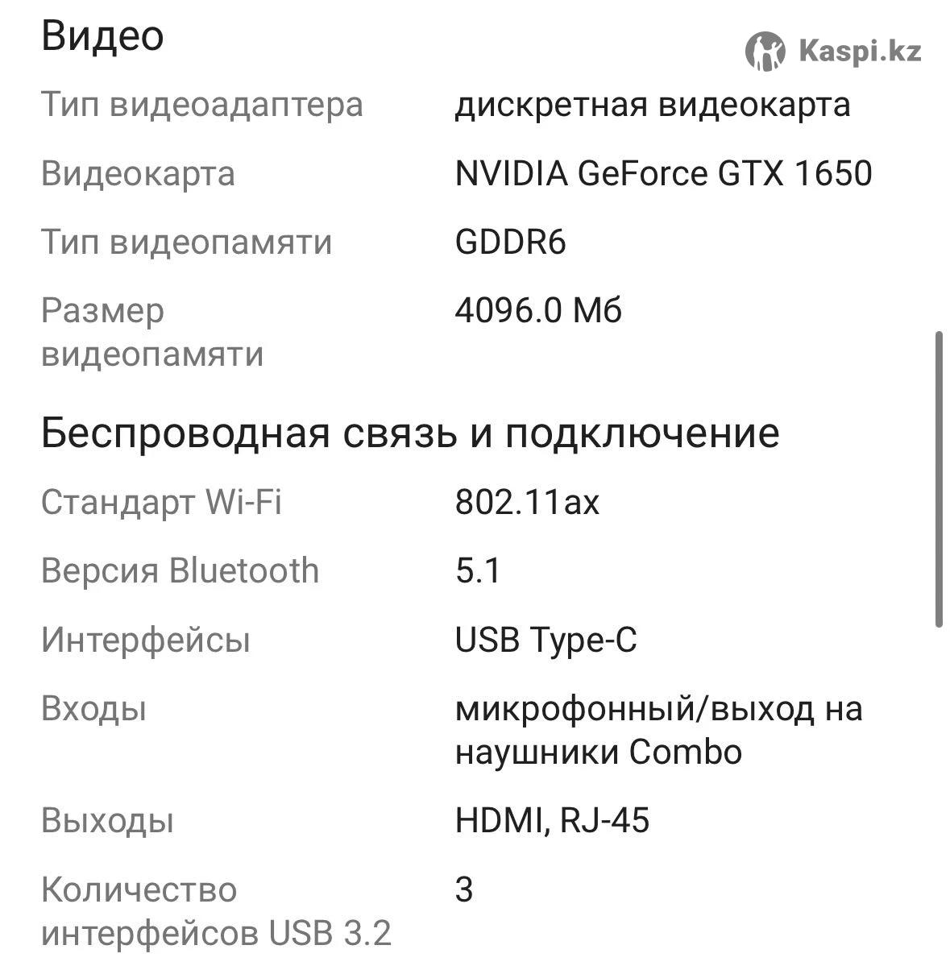Click the 4096.0 Мб value

(538, 311)
